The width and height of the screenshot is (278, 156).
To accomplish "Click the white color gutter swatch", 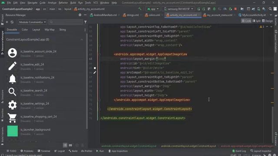I will (x=95, y=68).
